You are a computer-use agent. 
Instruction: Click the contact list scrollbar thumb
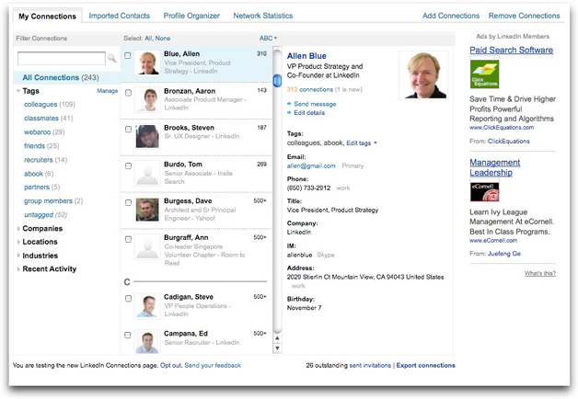(x=277, y=80)
